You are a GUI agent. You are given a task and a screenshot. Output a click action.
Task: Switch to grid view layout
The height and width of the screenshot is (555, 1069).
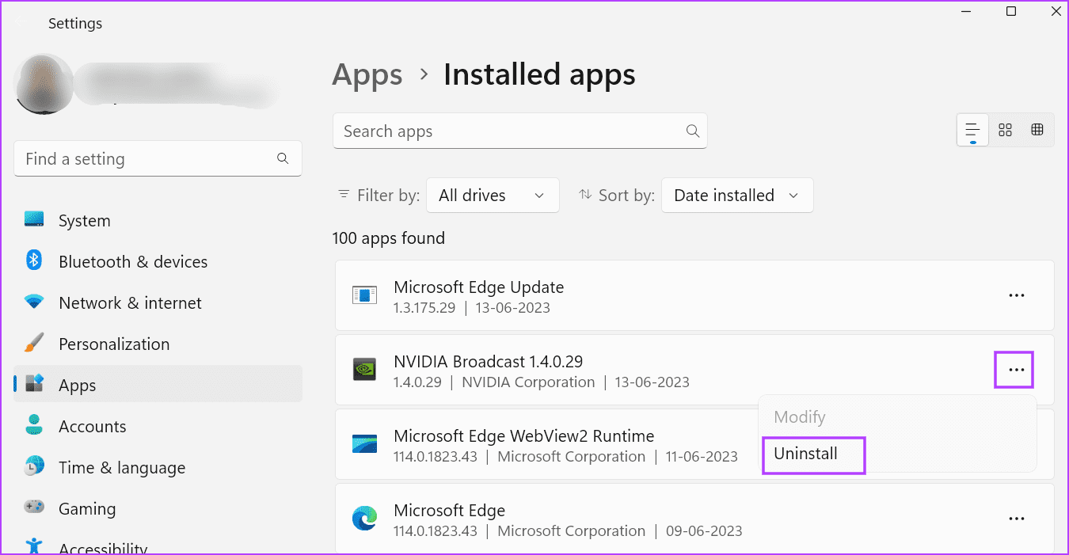click(1005, 130)
